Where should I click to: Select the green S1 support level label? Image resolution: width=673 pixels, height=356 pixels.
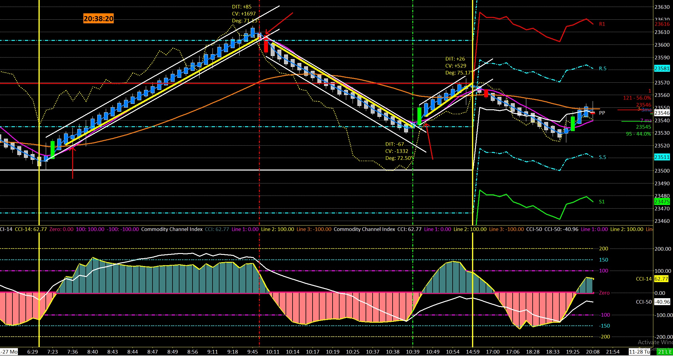[x=602, y=202]
